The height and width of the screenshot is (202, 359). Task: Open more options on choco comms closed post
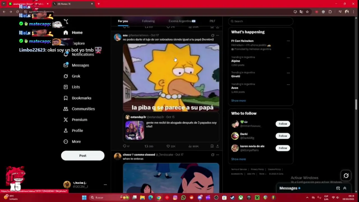pos(217,155)
